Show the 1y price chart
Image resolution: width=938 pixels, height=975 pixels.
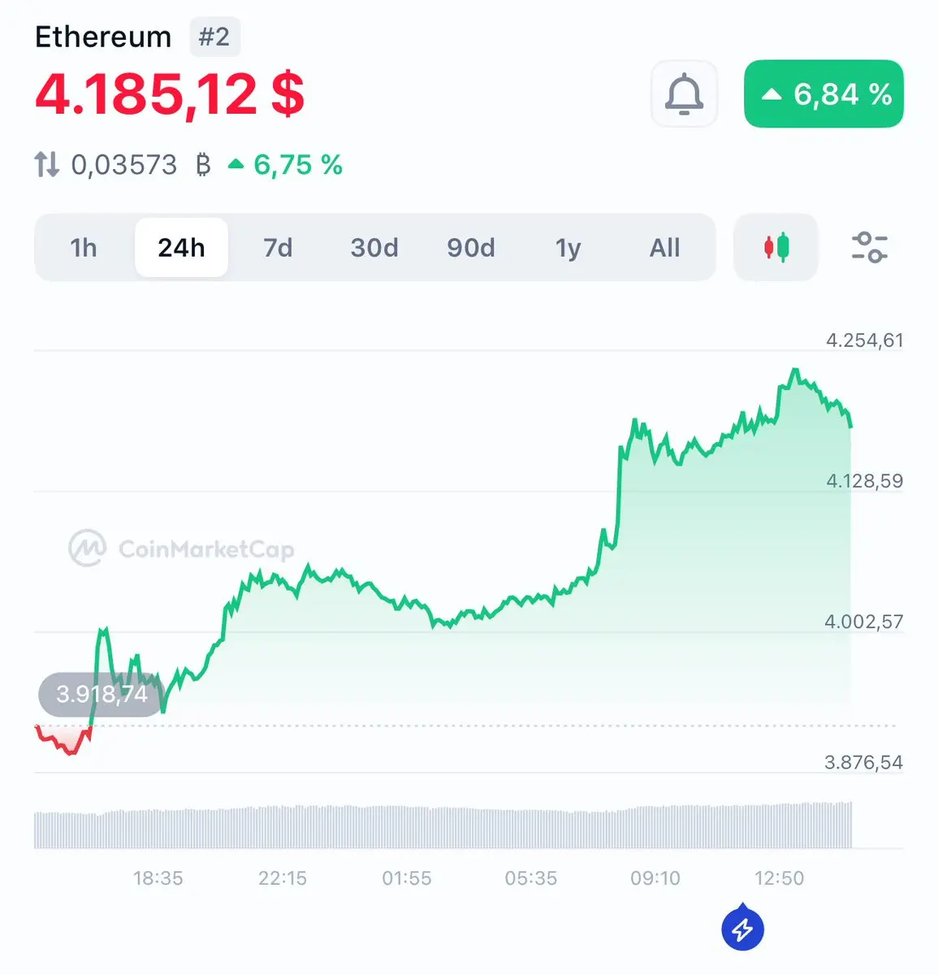click(568, 248)
